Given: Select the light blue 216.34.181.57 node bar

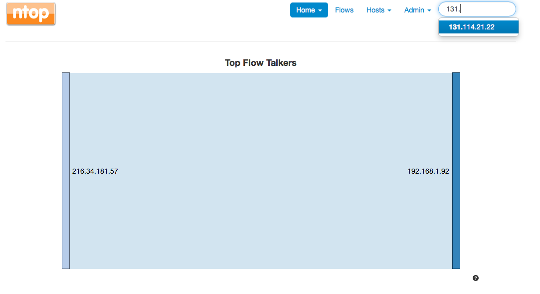Looking at the screenshot, I should [x=66, y=171].
